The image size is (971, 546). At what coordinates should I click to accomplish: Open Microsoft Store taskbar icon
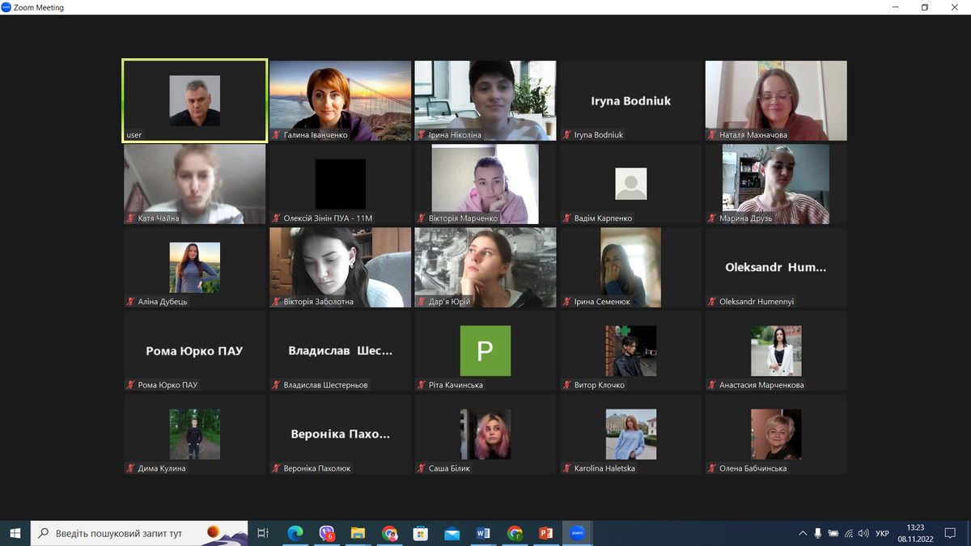point(420,533)
